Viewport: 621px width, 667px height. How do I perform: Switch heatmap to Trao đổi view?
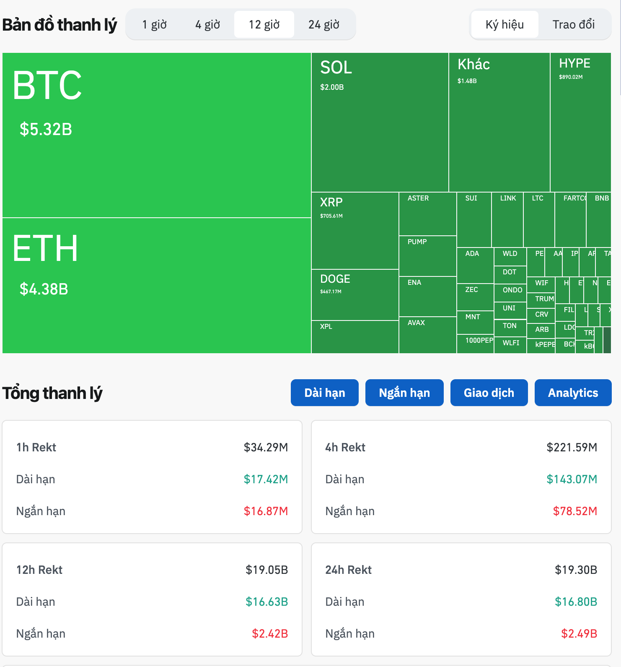point(573,25)
